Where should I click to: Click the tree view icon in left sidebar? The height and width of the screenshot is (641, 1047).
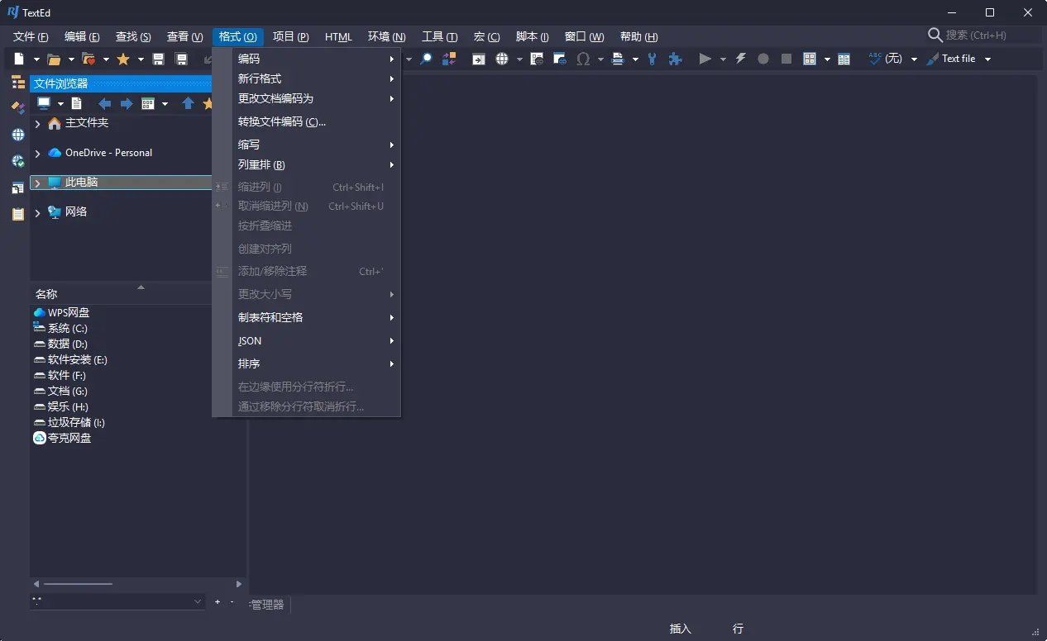(x=18, y=82)
